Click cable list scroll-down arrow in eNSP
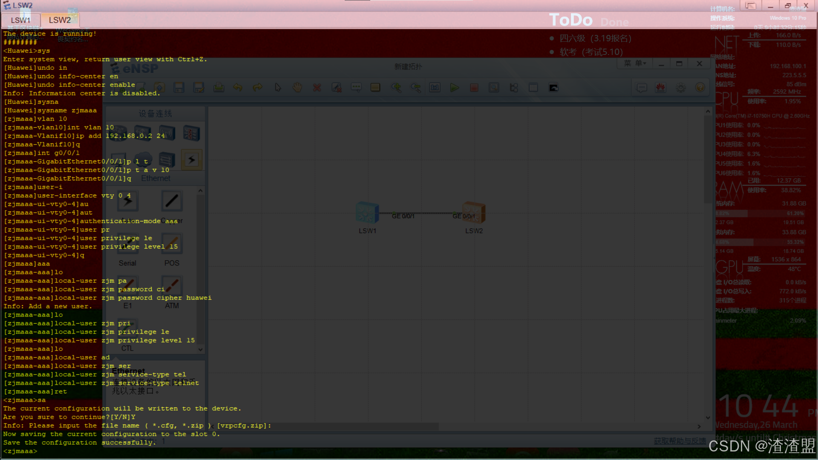818x460 pixels. [200, 349]
